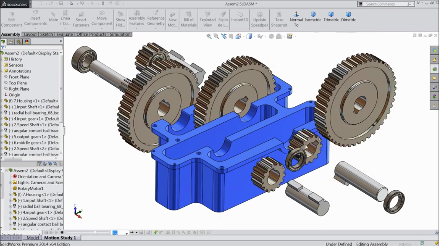Select the Motion Study 1 tab
The image size is (440, 246).
tap(60, 238)
